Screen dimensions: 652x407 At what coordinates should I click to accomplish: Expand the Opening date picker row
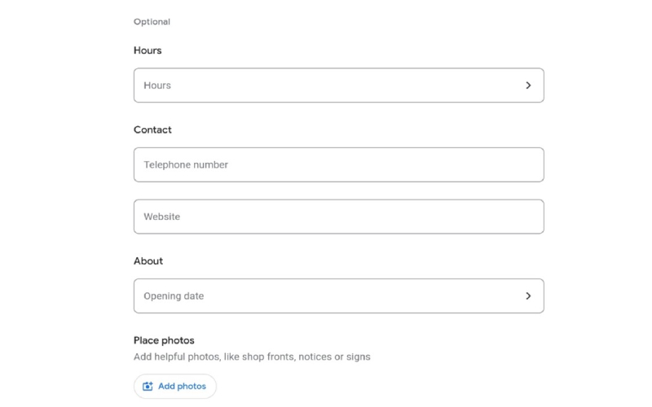pos(338,296)
